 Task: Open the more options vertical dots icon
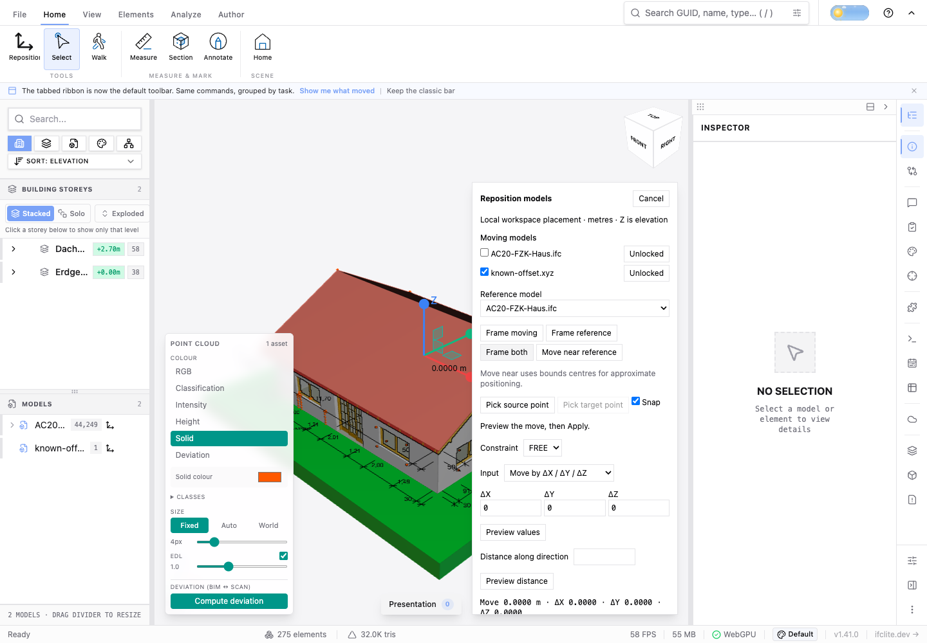[x=912, y=610]
